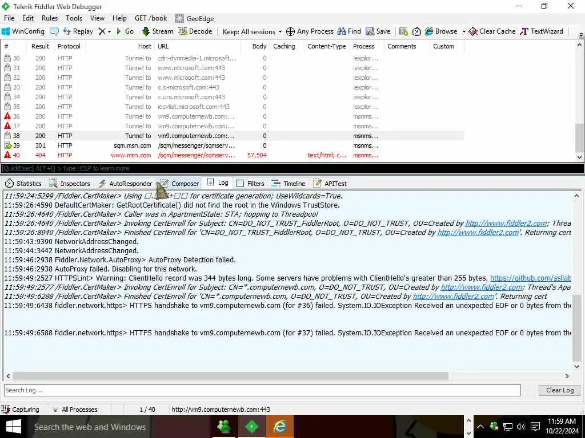Open fiddler2.com link in first CertEnroll line
Viewport: 585px width, 438px height.
(506, 223)
